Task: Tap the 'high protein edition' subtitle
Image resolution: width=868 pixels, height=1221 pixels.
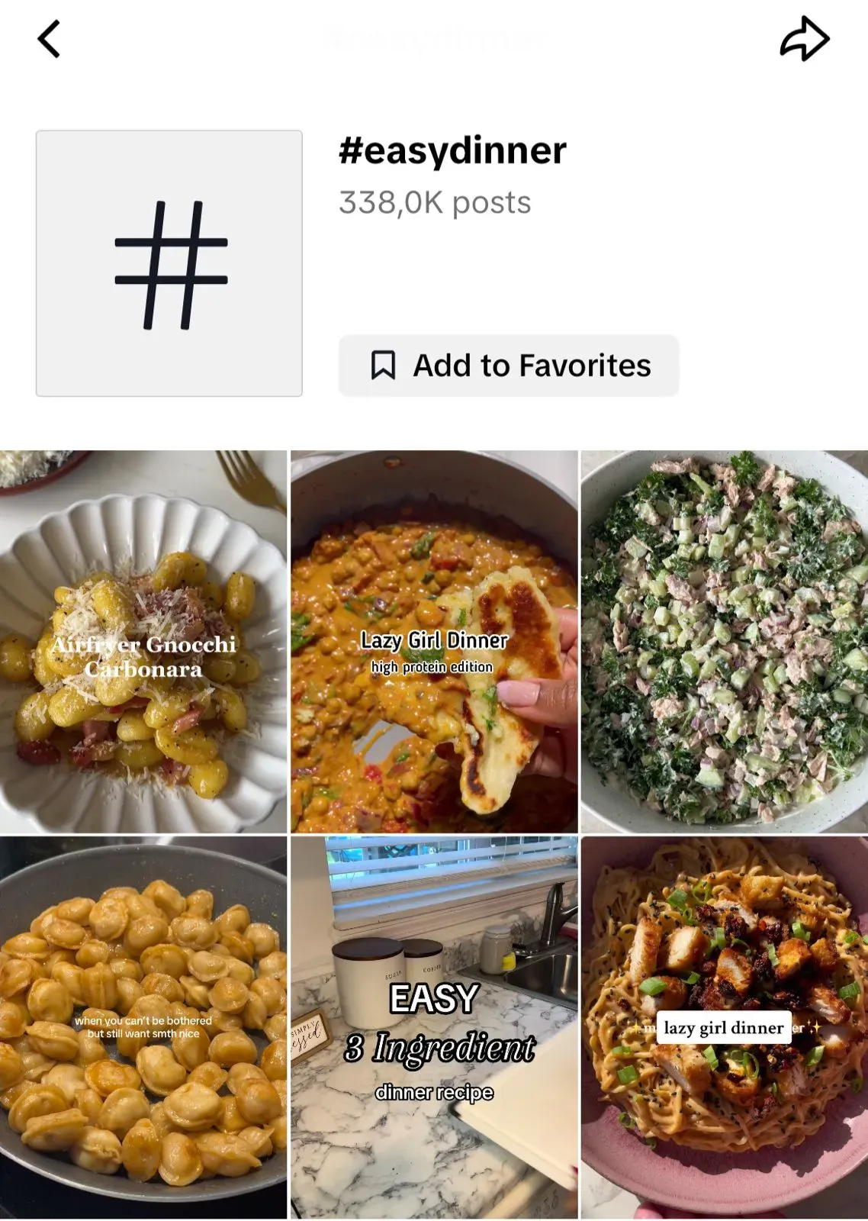Action: click(x=432, y=667)
